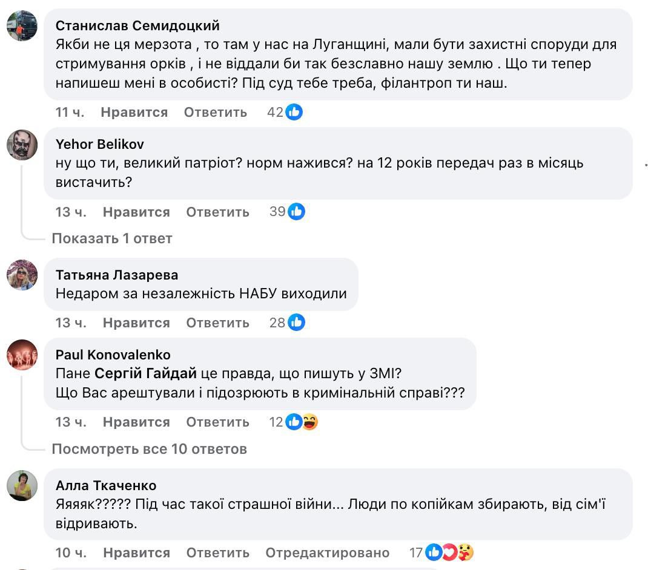This screenshot has height=570, width=648.
Task: Click like reaction icon on Yehor Belikov's comment
Action: (x=296, y=212)
